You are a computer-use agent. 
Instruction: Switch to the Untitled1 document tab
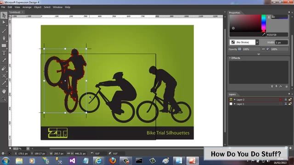click(x=15, y=12)
